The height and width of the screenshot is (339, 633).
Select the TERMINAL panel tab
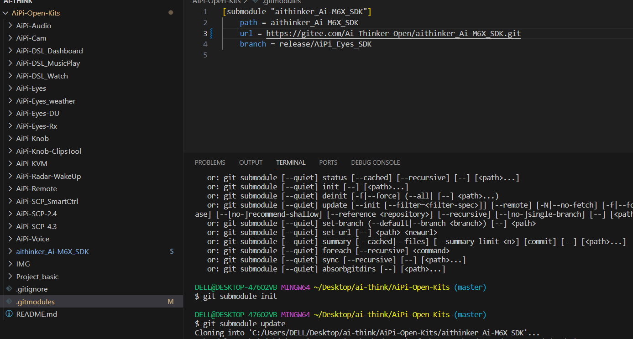(x=291, y=162)
